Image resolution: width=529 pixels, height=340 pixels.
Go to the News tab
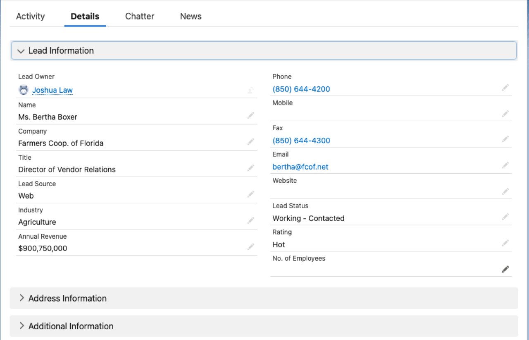(x=191, y=17)
